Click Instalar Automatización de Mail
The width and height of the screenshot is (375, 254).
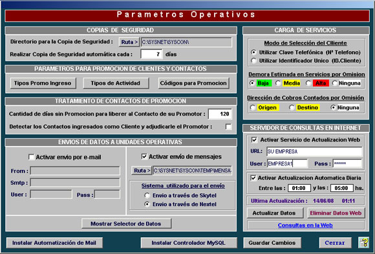(54, 243)
